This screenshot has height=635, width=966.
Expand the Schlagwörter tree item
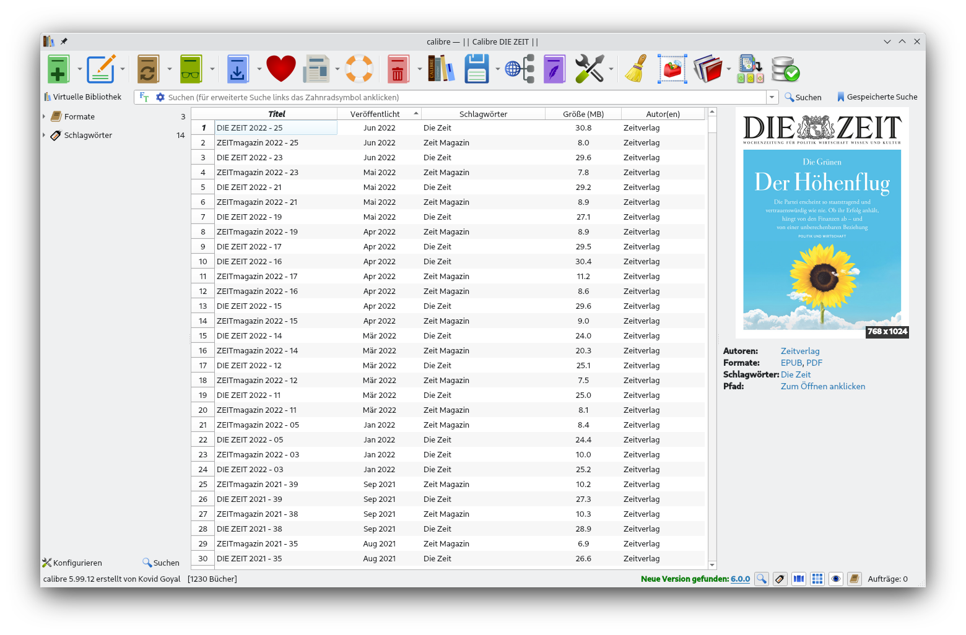pyautogui.click(x=44, y=135)
